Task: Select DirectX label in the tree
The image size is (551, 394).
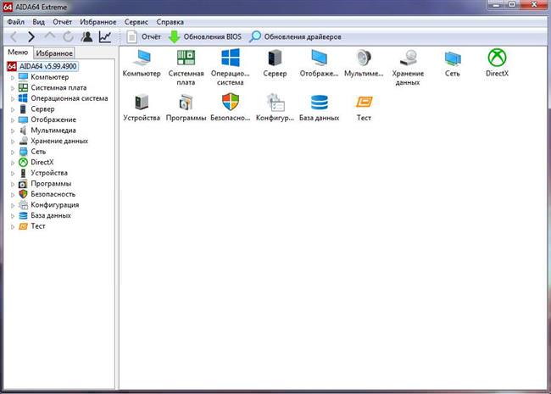Action: tap(42, 162)
